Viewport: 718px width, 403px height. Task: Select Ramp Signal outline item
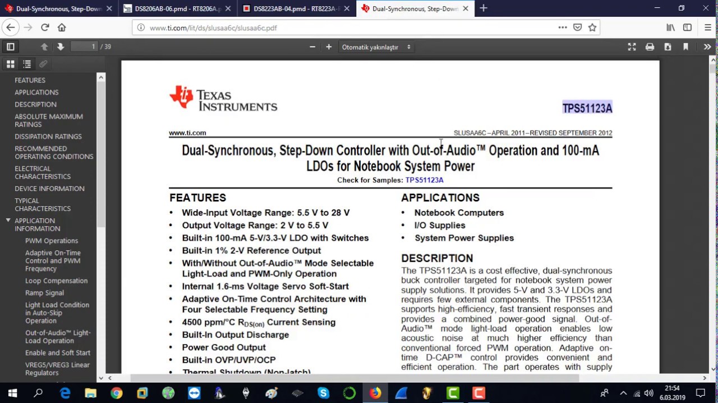pos(44,293)
